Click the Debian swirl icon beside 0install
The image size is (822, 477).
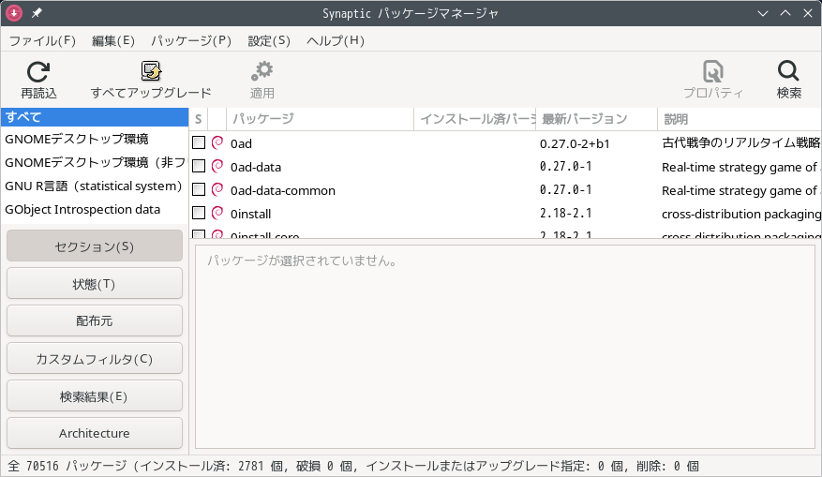(x=217, y=214)
